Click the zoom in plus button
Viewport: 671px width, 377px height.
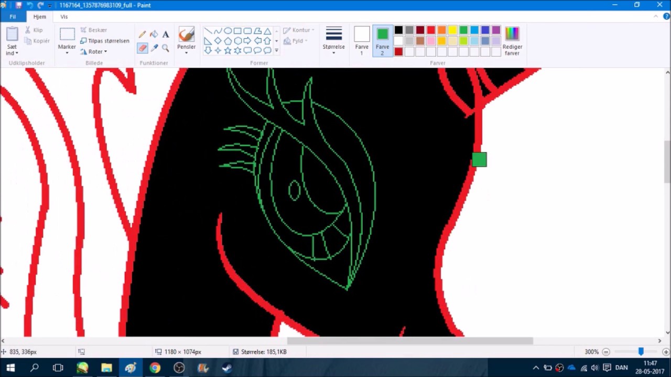pos(666,352)
